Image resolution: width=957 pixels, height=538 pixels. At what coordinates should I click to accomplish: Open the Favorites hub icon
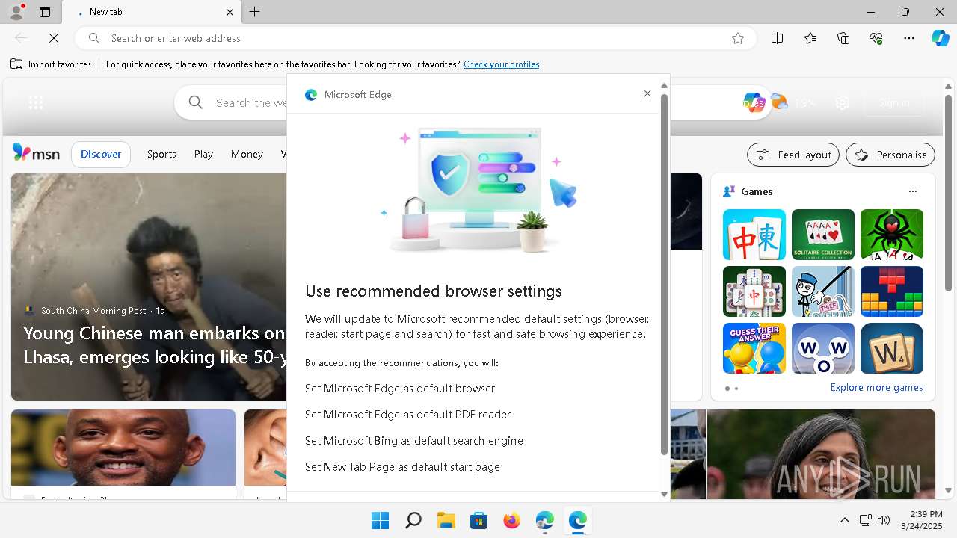click(810, 38)
